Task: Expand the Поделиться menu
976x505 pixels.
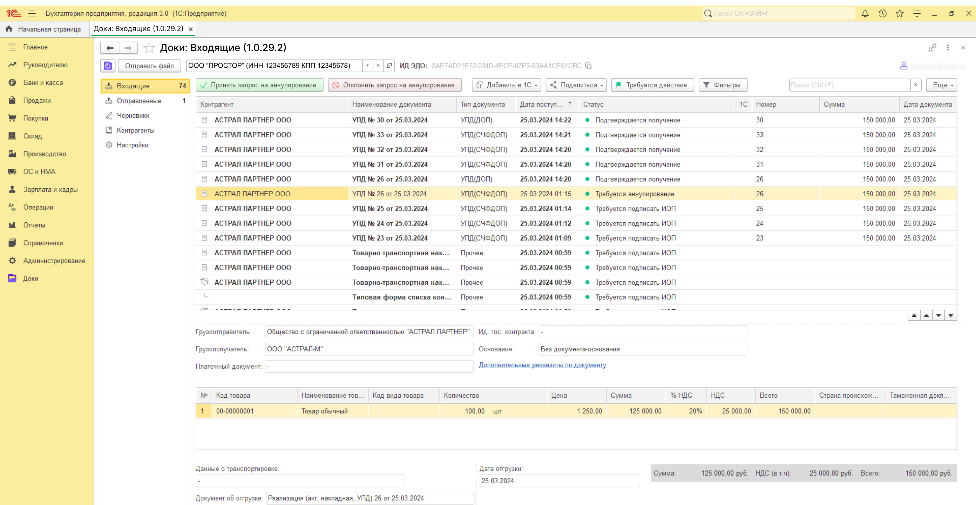Action: [576, 85]
